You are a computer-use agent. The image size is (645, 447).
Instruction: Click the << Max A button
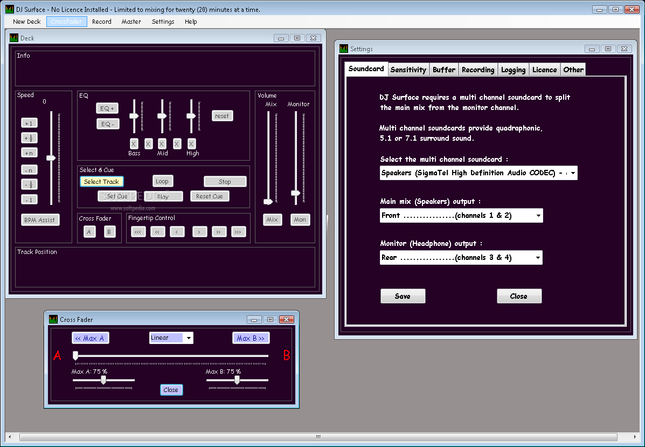coord(90,338)
